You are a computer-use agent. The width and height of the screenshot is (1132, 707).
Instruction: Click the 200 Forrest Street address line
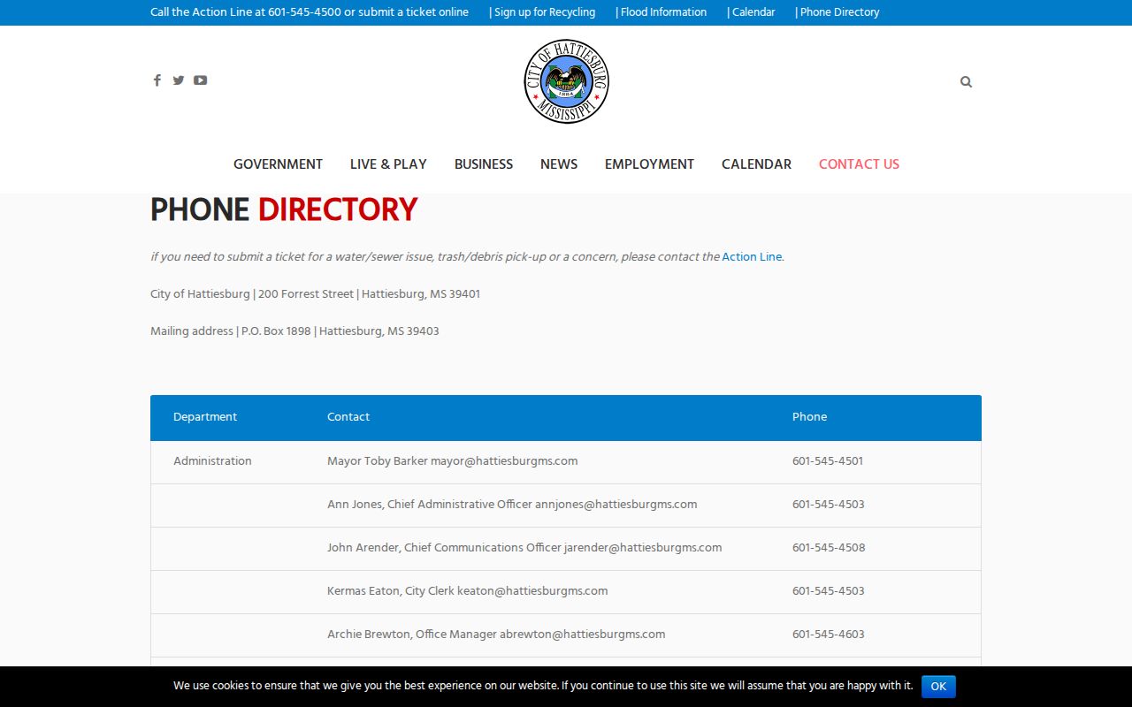coord(315,294)
